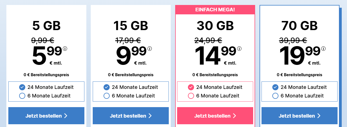The width and height of the screenshot is (347, 127).
Task: Choose 6 Monate Laufzeit for 15 GB plan
Action: [107, 96]
